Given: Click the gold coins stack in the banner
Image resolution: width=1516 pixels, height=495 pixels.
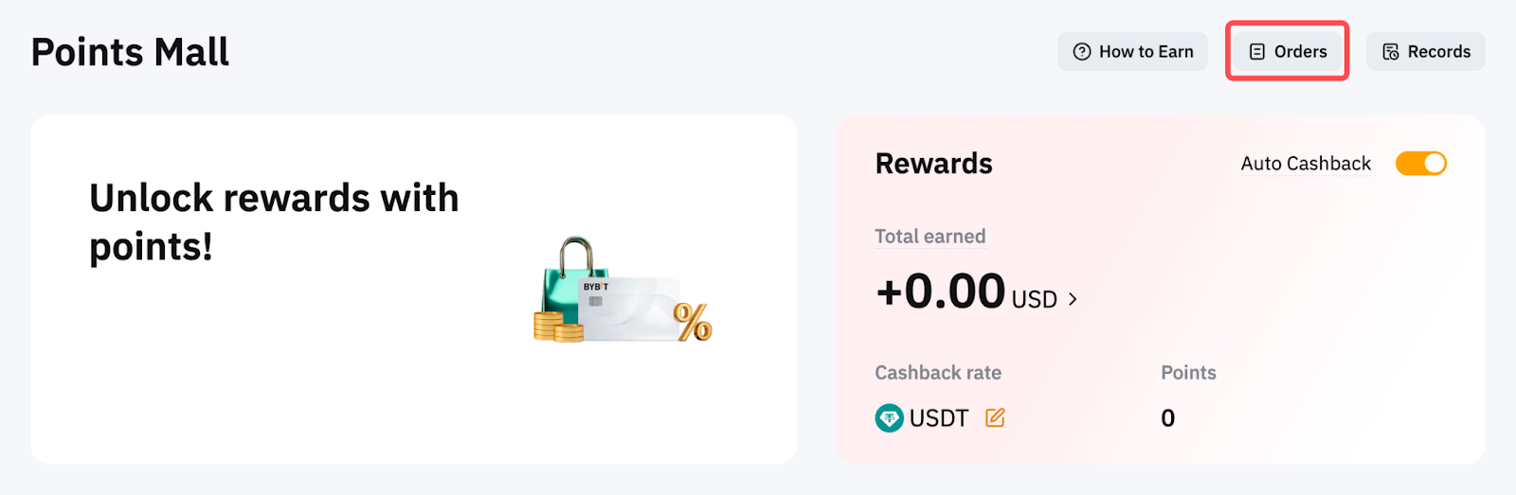Looking at the screenshot, I should point(557,327).
